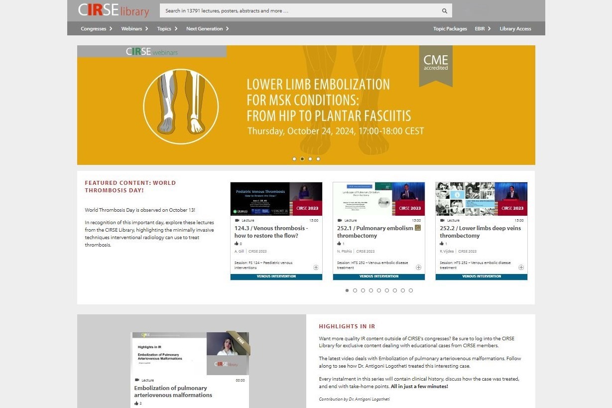The image size is (612, 408).
Task: Open the CIRSE library logo home link
Action: (114, 10)
